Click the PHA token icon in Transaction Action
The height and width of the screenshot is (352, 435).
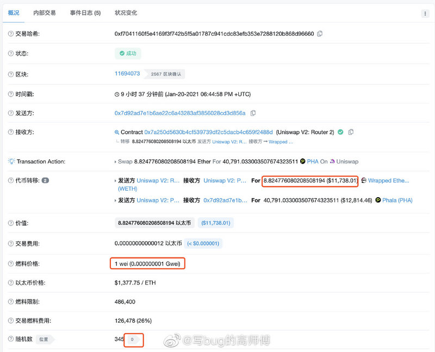(303, 161)
